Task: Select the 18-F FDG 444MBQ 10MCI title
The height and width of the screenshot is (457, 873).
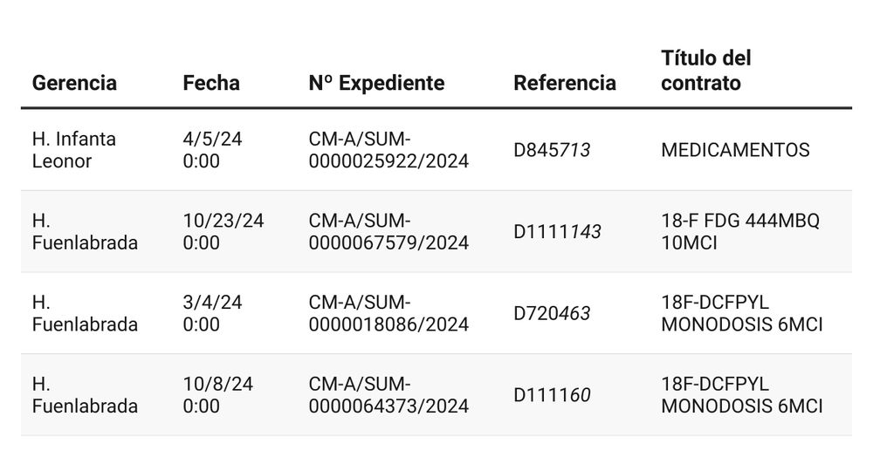Action: [740, 231]
